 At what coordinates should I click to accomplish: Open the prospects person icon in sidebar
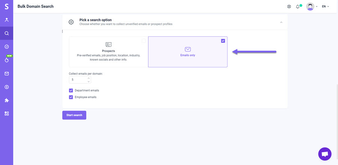(x=7, y=20)
